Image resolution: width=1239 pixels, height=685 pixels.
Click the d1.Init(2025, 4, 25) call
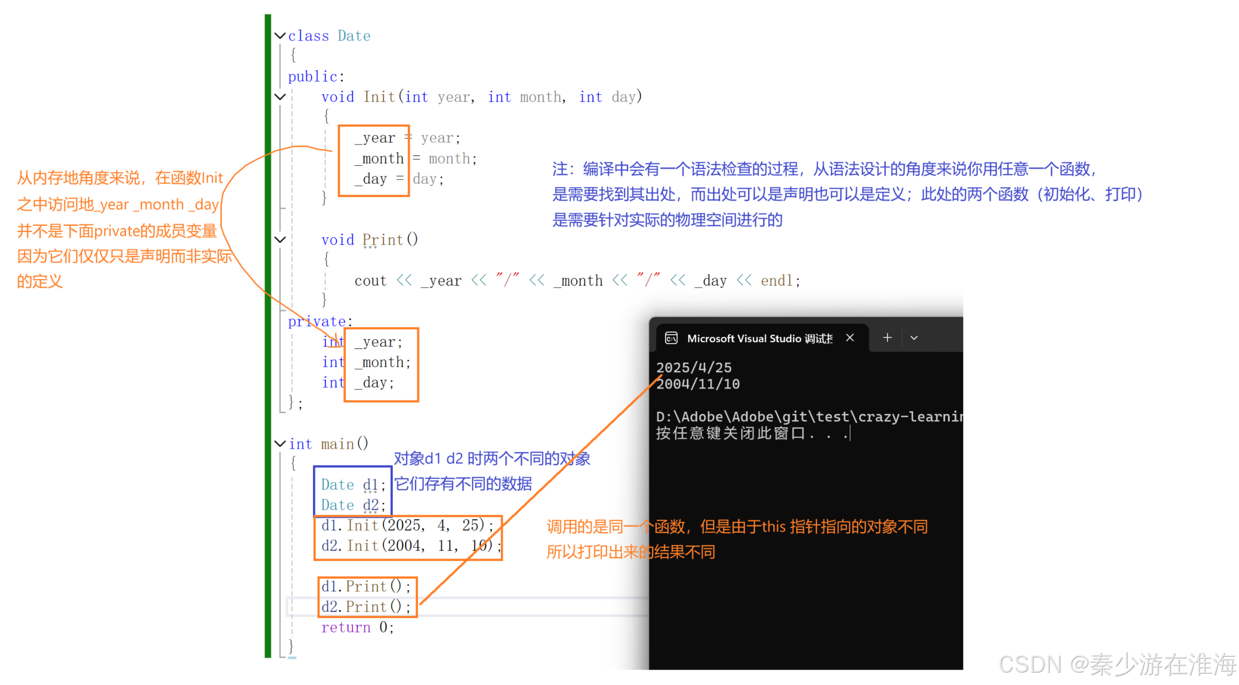[x=407, y=525]
